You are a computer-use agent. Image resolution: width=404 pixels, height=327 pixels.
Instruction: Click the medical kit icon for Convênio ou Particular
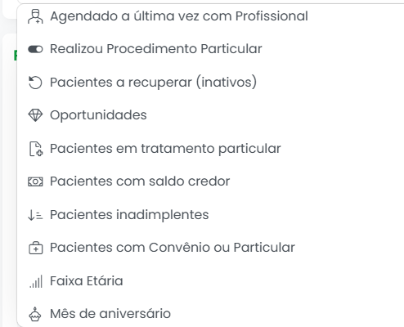pos(36,248)
